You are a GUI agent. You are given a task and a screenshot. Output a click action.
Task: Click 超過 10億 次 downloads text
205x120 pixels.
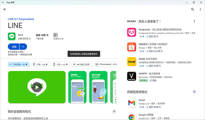(42, 35)
